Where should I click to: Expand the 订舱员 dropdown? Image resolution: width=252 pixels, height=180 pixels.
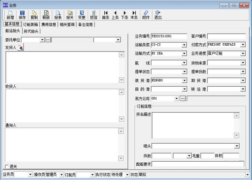(x=92, y=175)
